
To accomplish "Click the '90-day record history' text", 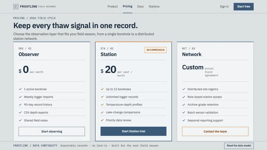I will coord(38,105).
